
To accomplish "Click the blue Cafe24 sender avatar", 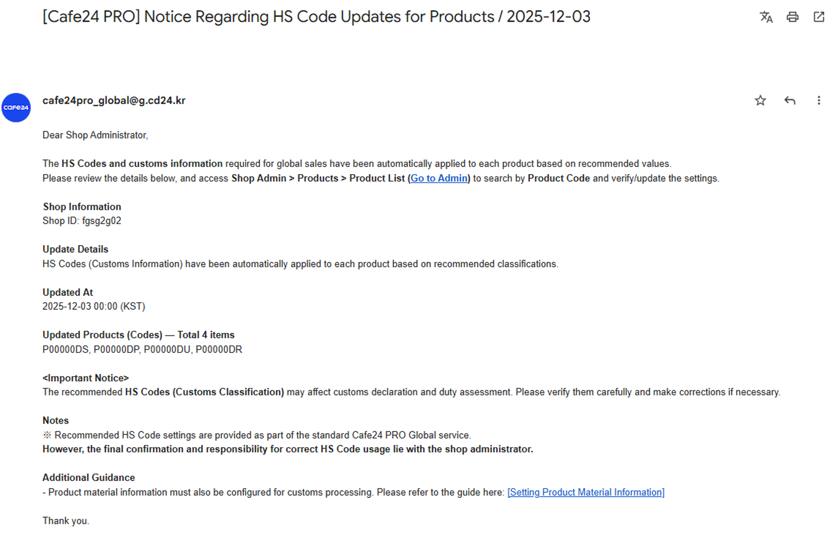I will (x=16, y=108).
